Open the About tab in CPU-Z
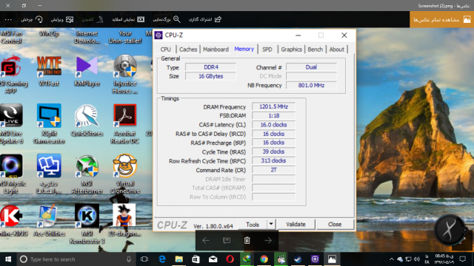This screenshot has height=266, width=474. pos(336,50)
